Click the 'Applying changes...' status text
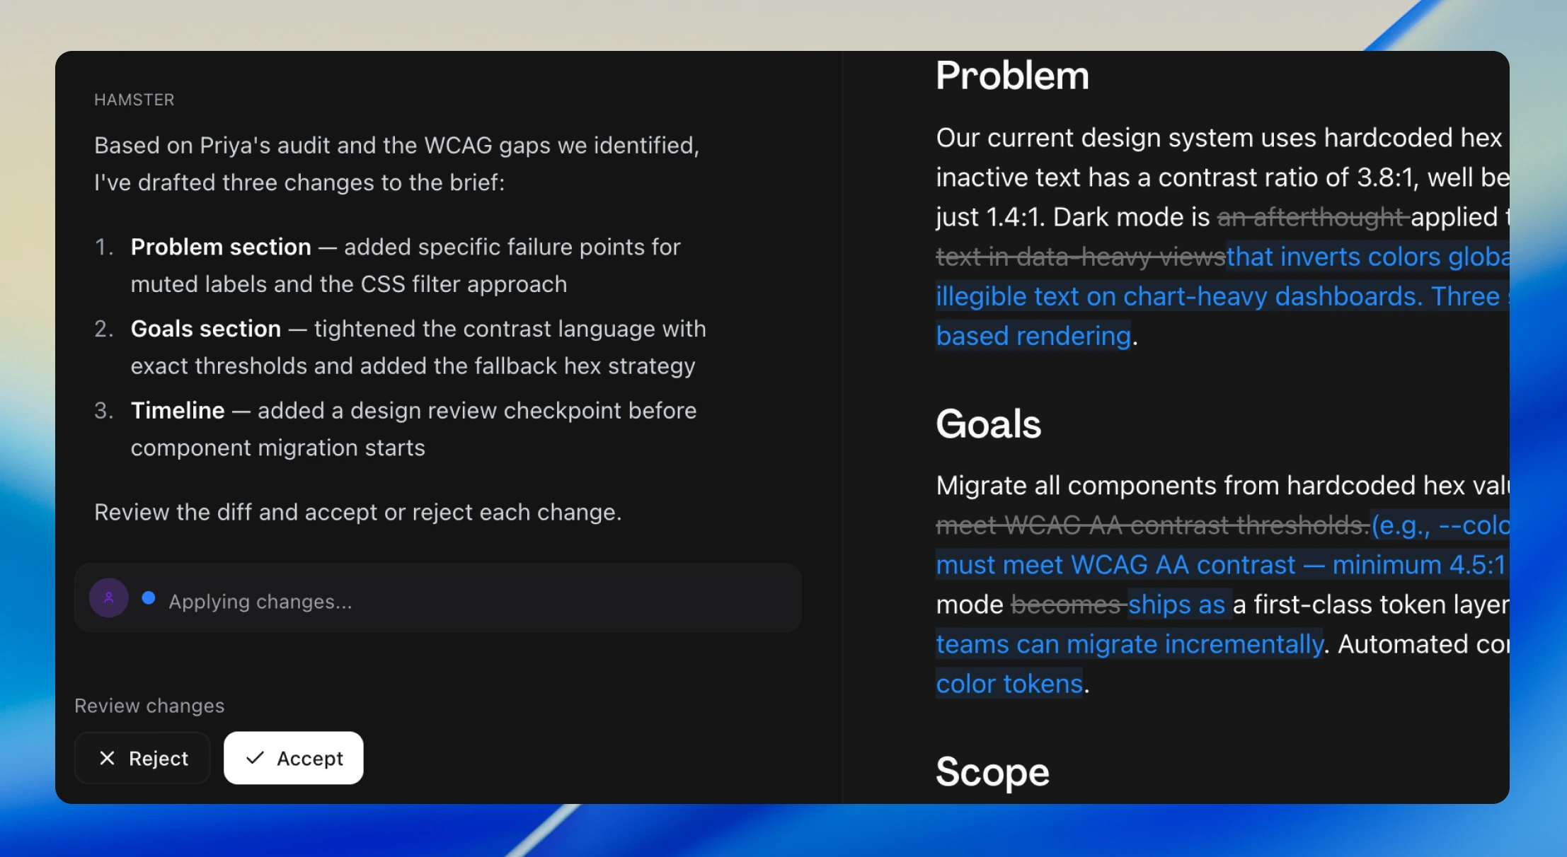Viewport: 1567px width, 857px height. coord(260,602)
